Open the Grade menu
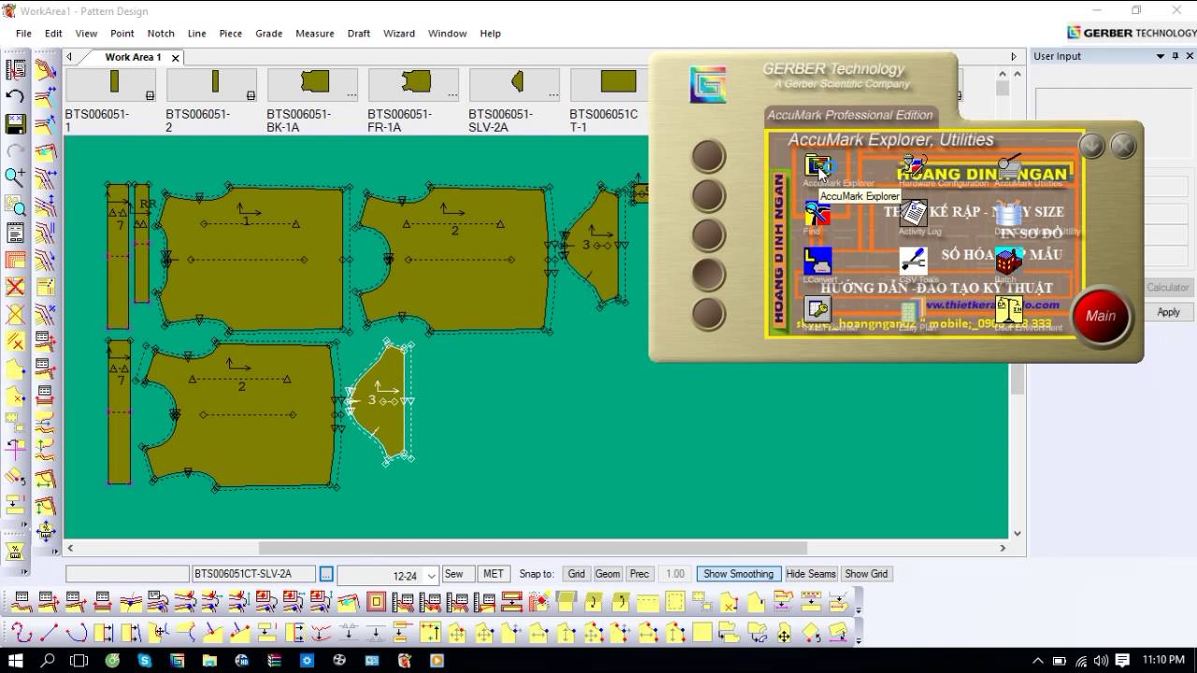This screenshot has width=1197, height=673. pos(269,34)
